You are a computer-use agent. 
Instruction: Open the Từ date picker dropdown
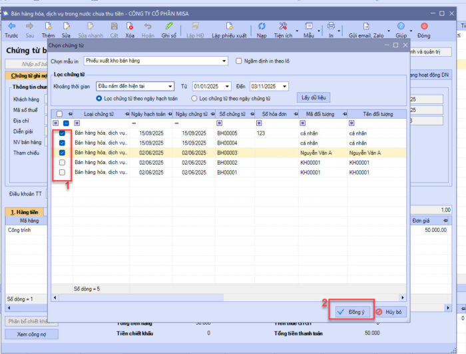[x=227, y=86]
